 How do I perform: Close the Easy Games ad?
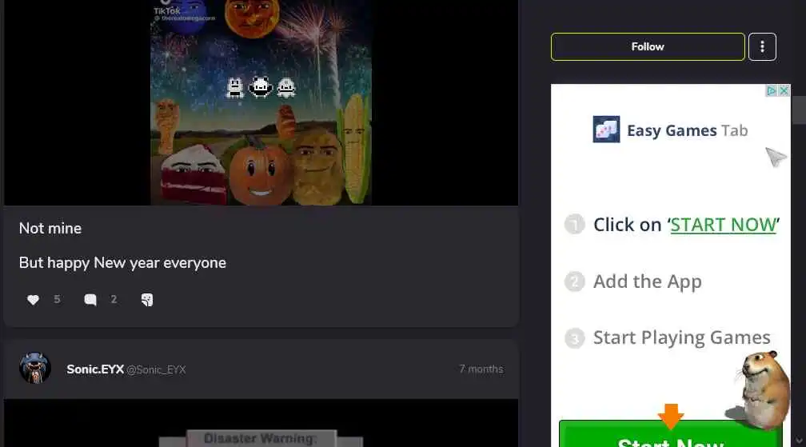[784, 91]
